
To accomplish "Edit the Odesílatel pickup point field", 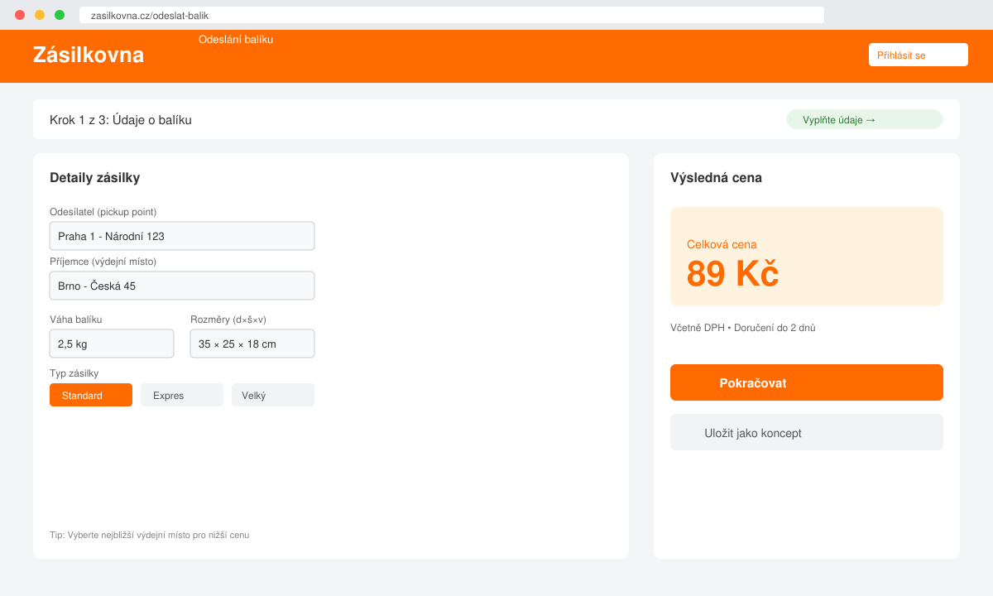I will coord(182,236).
